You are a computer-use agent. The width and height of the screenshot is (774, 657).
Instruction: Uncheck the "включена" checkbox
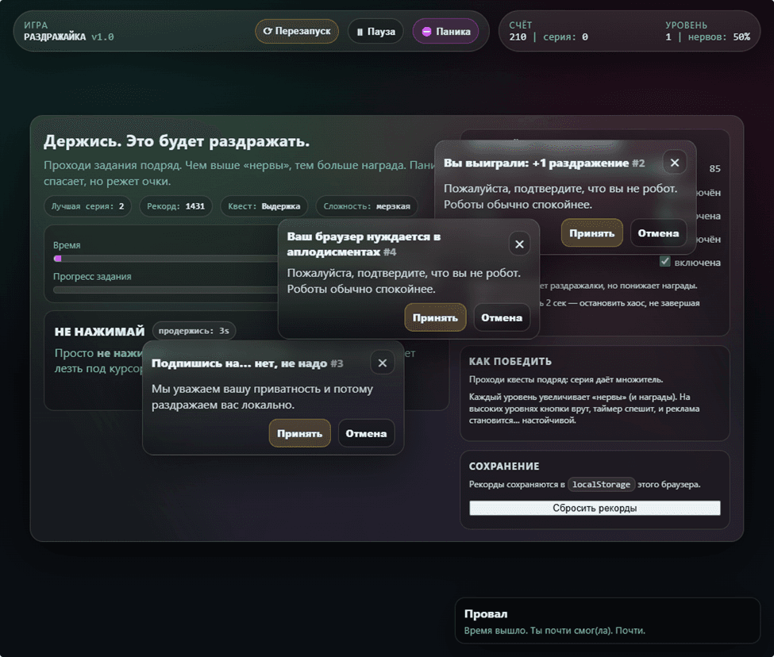coord(665,262)
